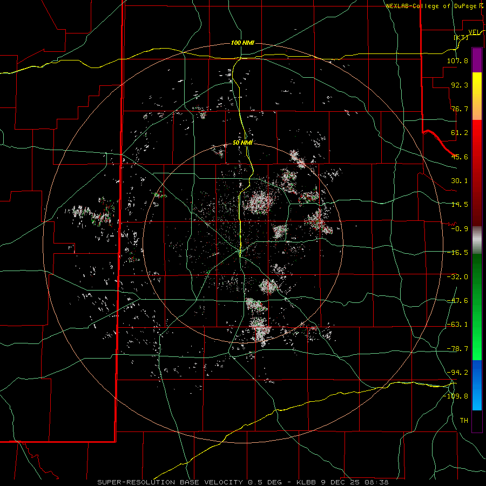Click the Super-Resolution Base Velocity caption text
The width and height of the screenshot is (486, 486).
coord(242,482)
